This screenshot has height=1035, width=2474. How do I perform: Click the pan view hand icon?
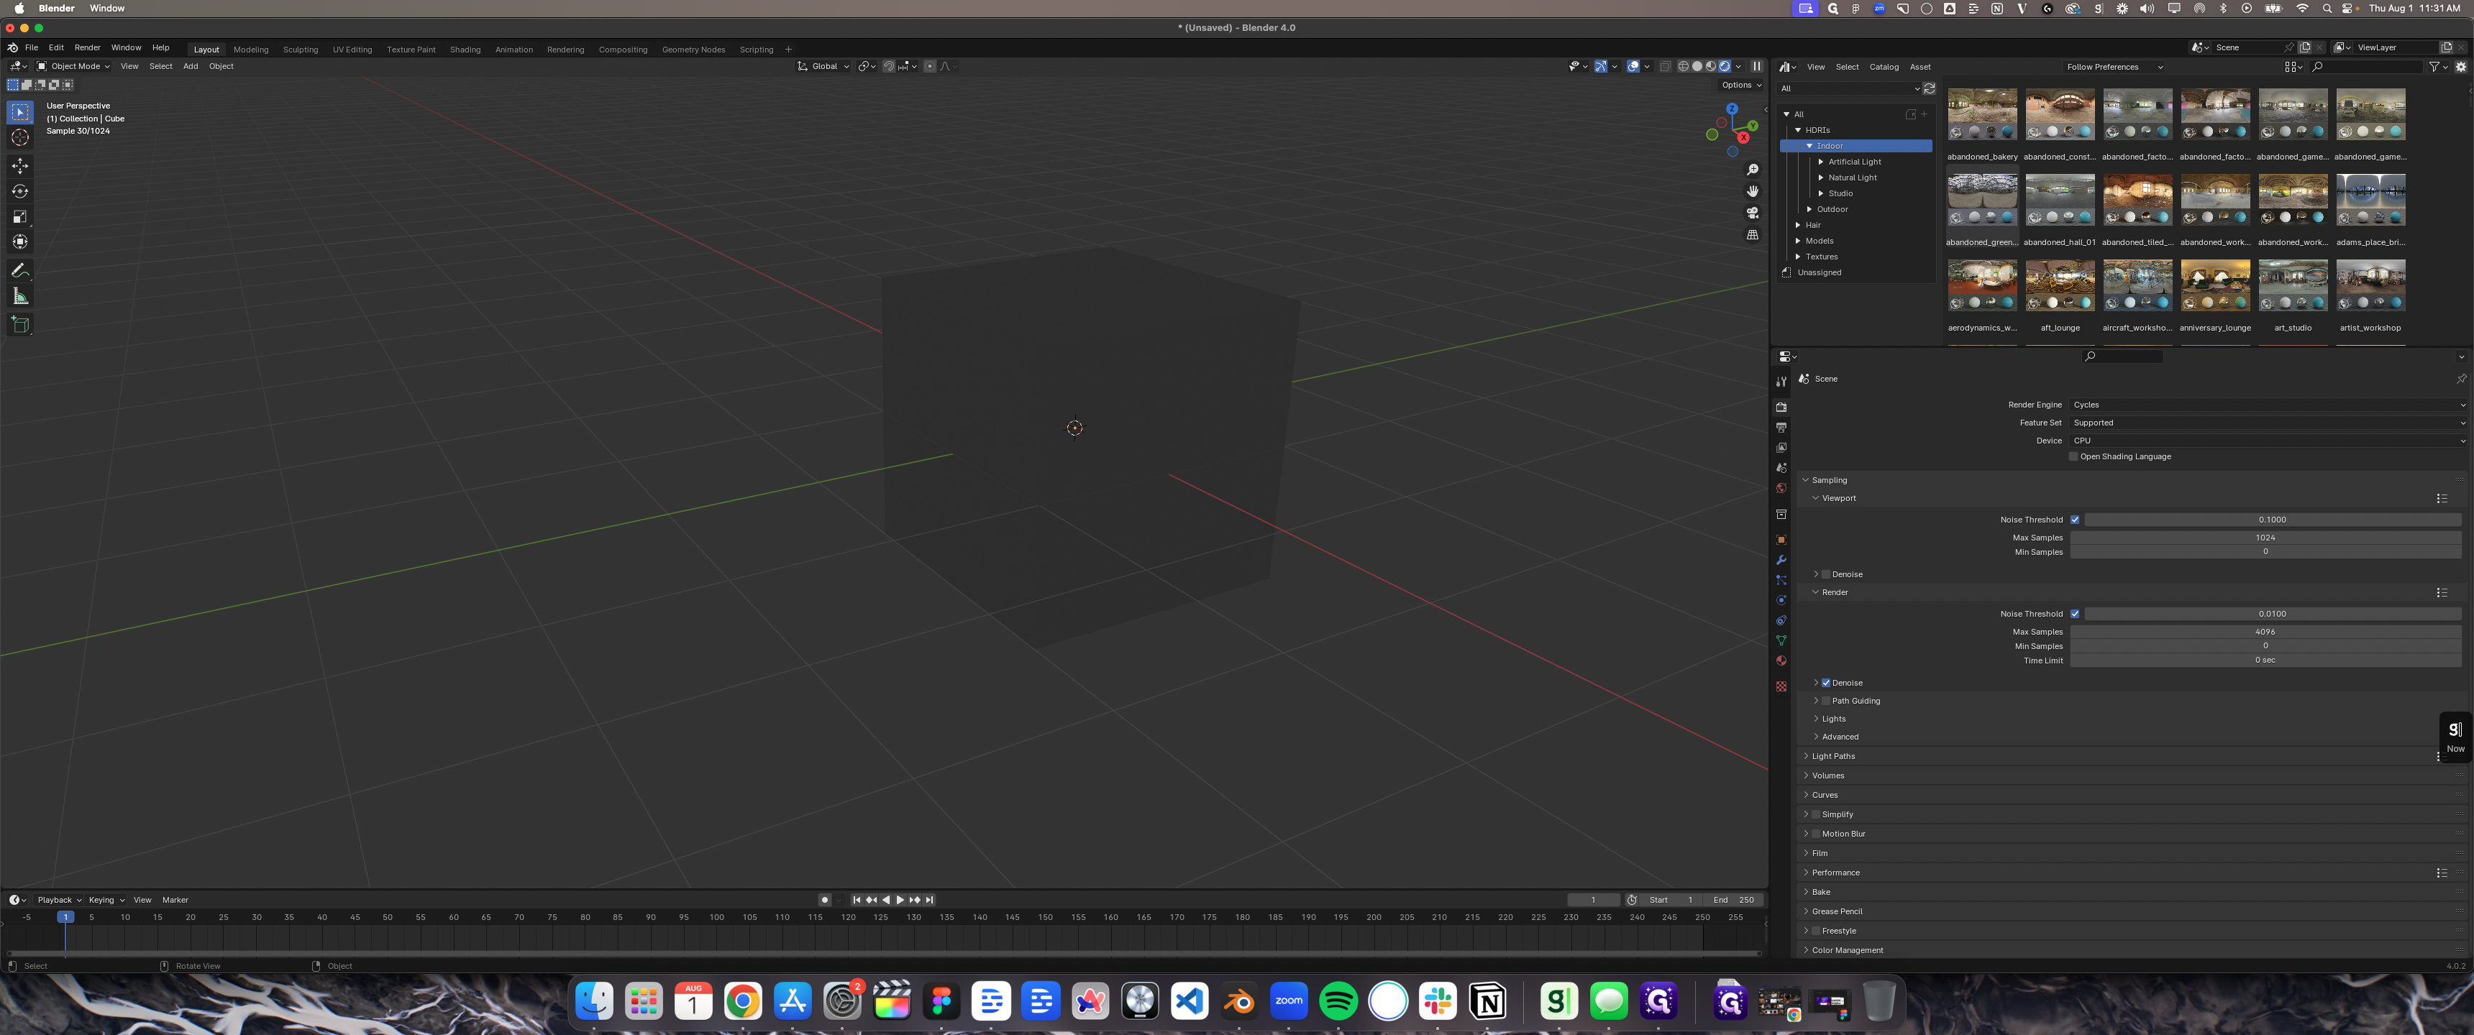pos(1753,191)
